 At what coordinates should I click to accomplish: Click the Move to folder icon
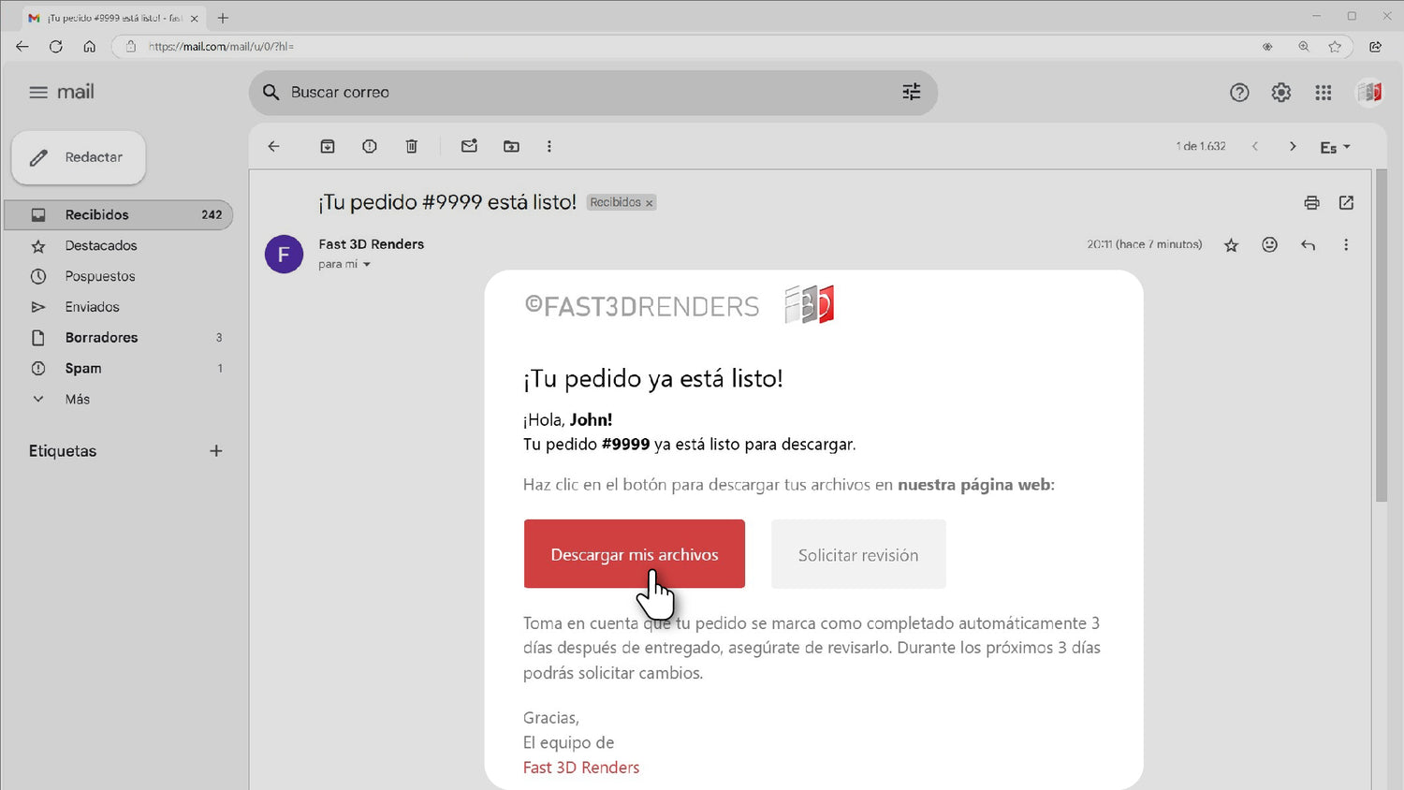tap(511, 146)
